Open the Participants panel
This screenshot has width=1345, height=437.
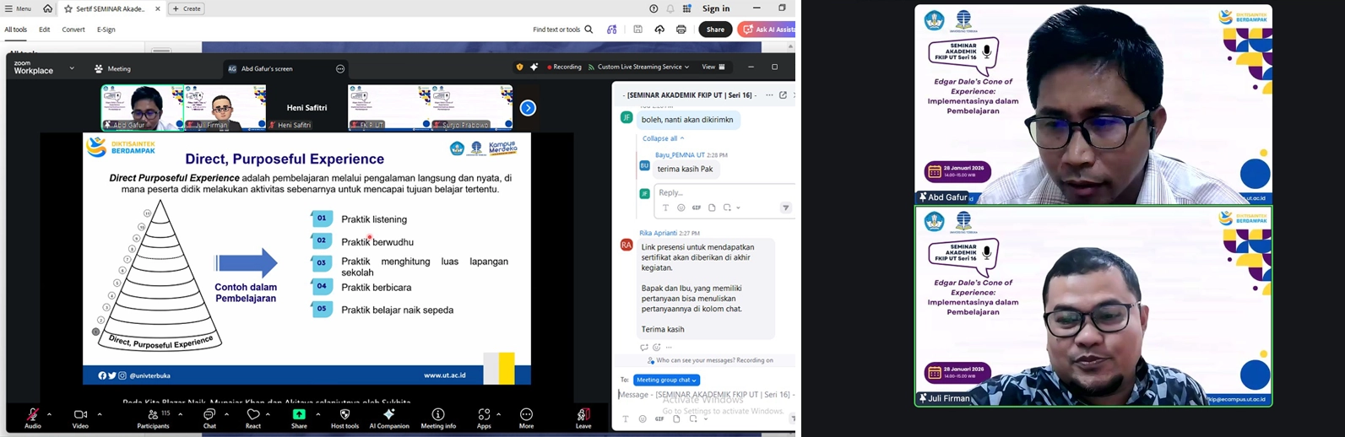point(153,415)
